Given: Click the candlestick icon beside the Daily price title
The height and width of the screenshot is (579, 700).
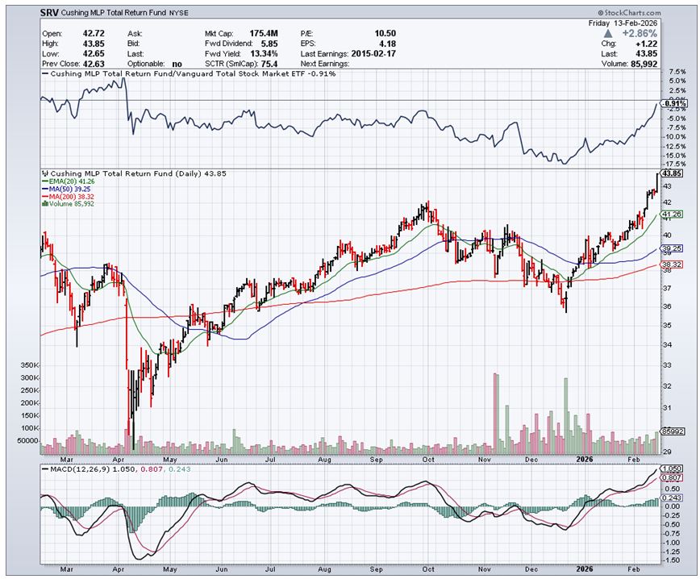Looking at the screenshot, I should tap(45, 173).
